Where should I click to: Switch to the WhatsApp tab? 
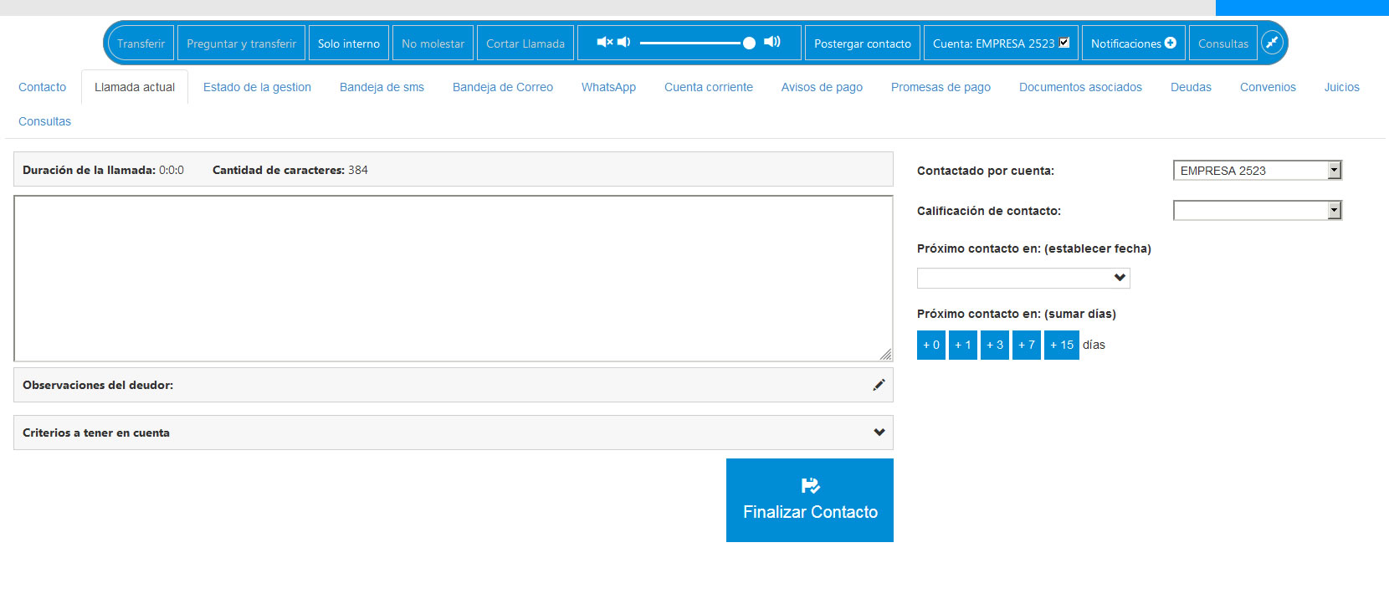608,87
